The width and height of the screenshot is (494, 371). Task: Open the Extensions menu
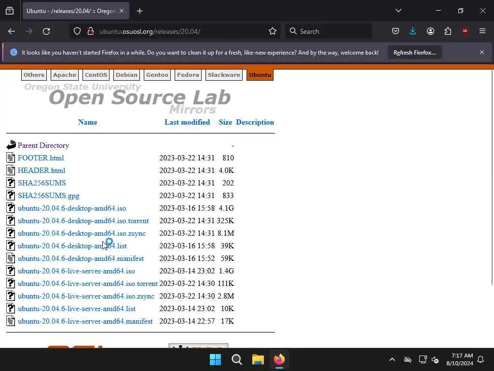coord(448,31)
